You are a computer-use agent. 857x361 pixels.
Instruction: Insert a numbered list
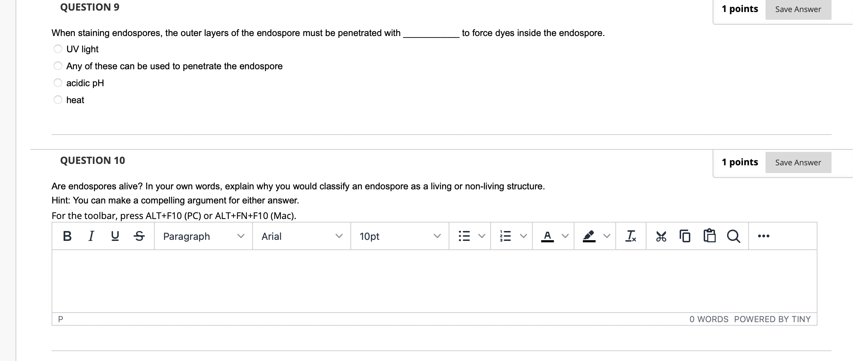(x=506, y=236)
